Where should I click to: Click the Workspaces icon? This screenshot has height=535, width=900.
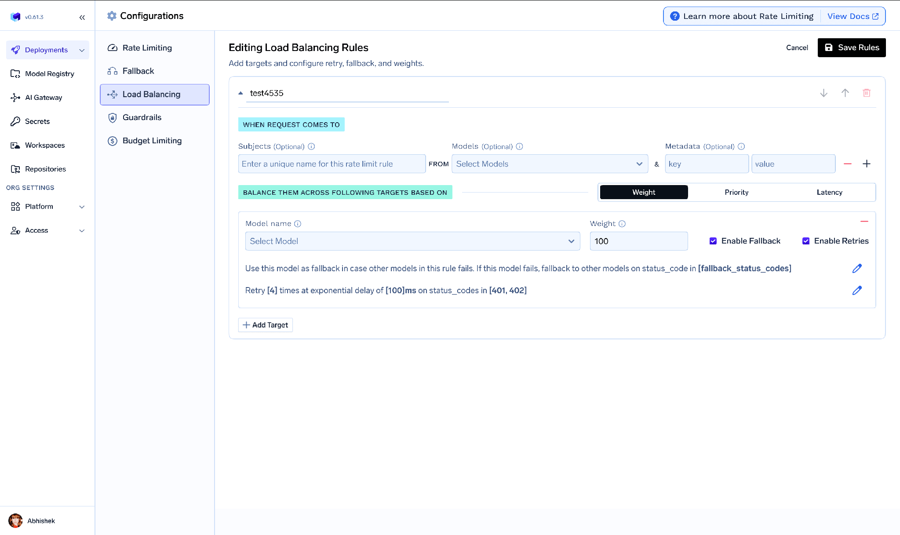(x=15, y=145)
